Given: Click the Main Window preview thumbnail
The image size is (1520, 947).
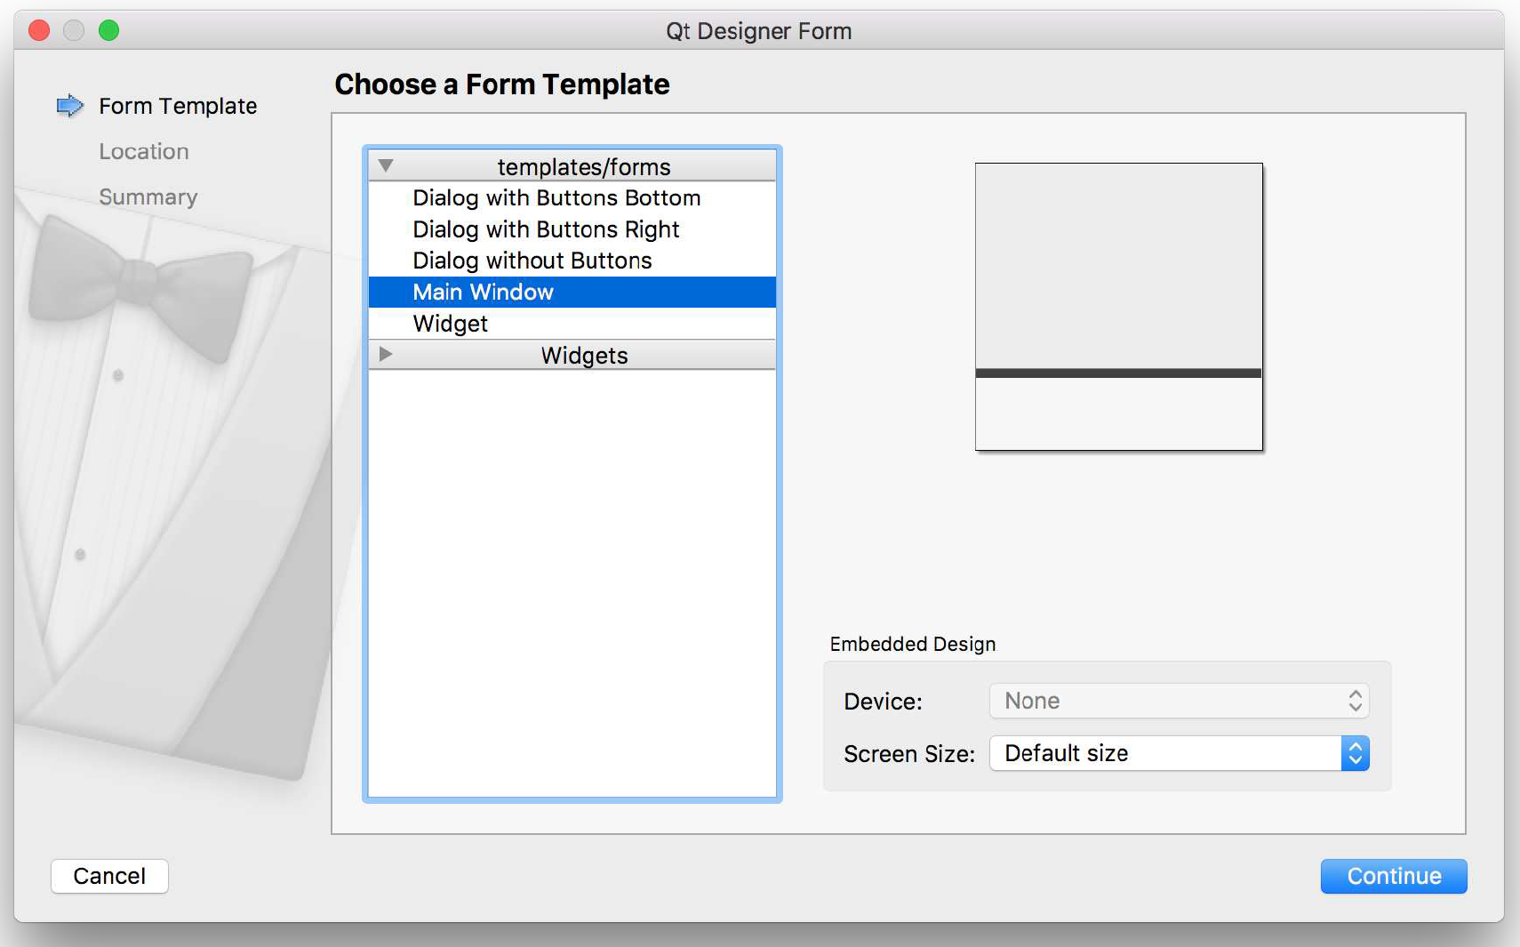Looking at the screenshot, I should [x=1118, y=307].
